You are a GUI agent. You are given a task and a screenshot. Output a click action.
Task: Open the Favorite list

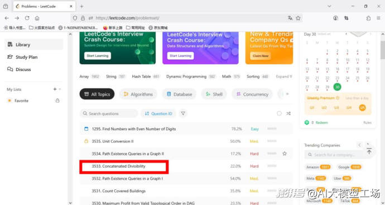pos(21,101)
